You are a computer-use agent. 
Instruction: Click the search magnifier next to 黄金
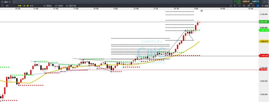[x=10, y=2]
